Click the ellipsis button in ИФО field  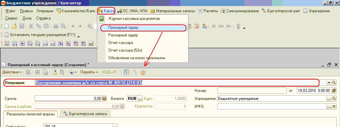[x=329, y=106]
